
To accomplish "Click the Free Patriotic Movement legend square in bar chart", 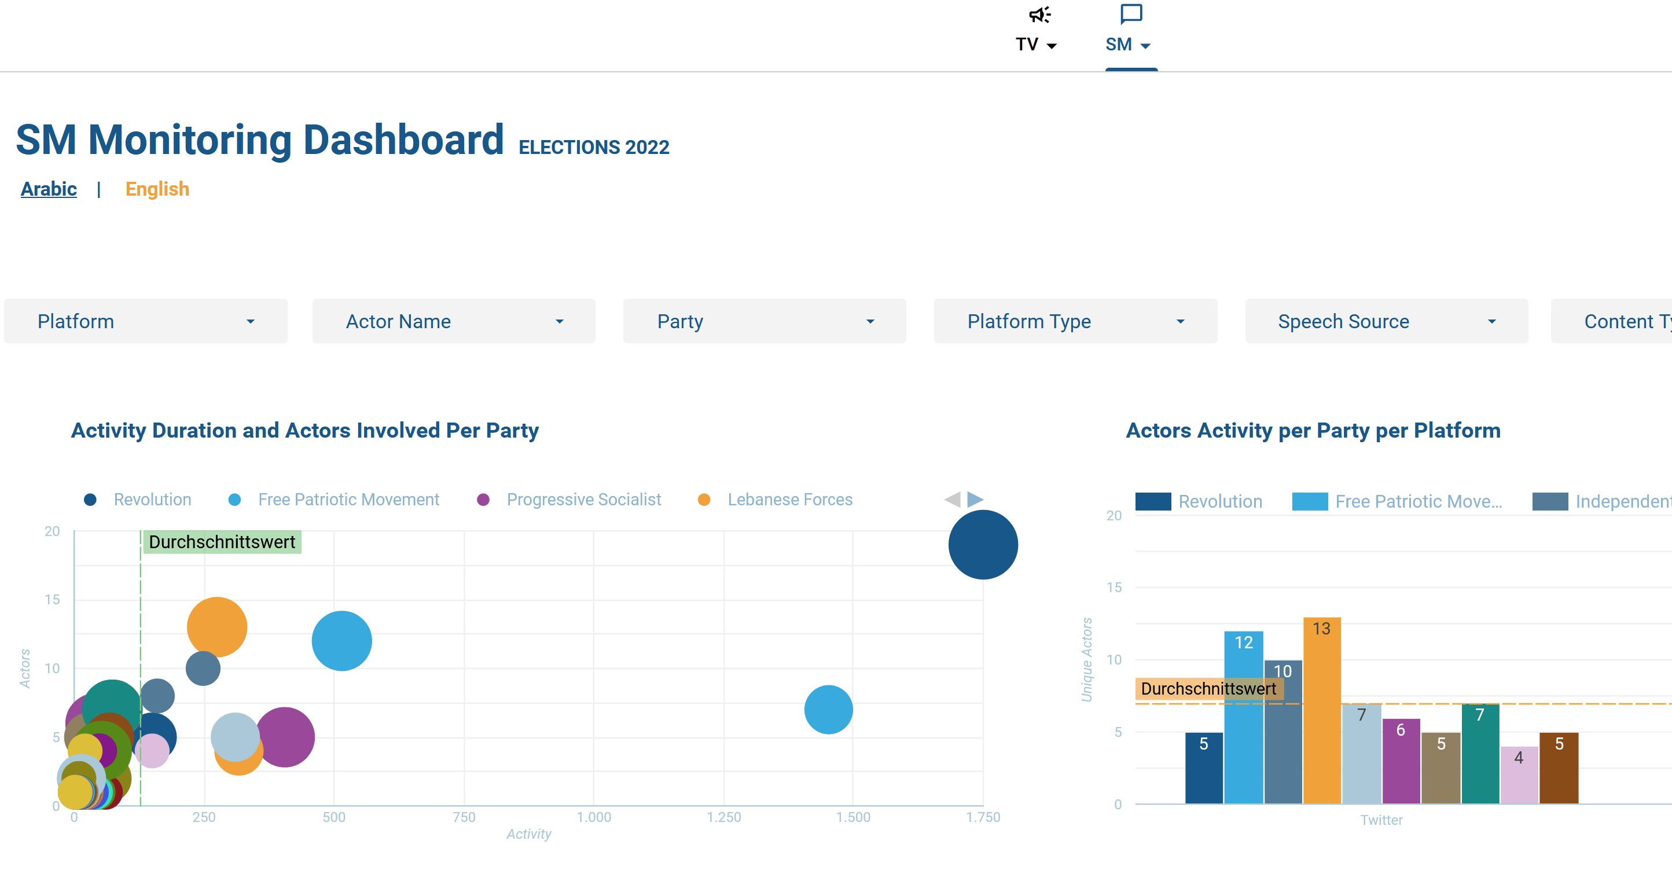I will click(1310, 501).
